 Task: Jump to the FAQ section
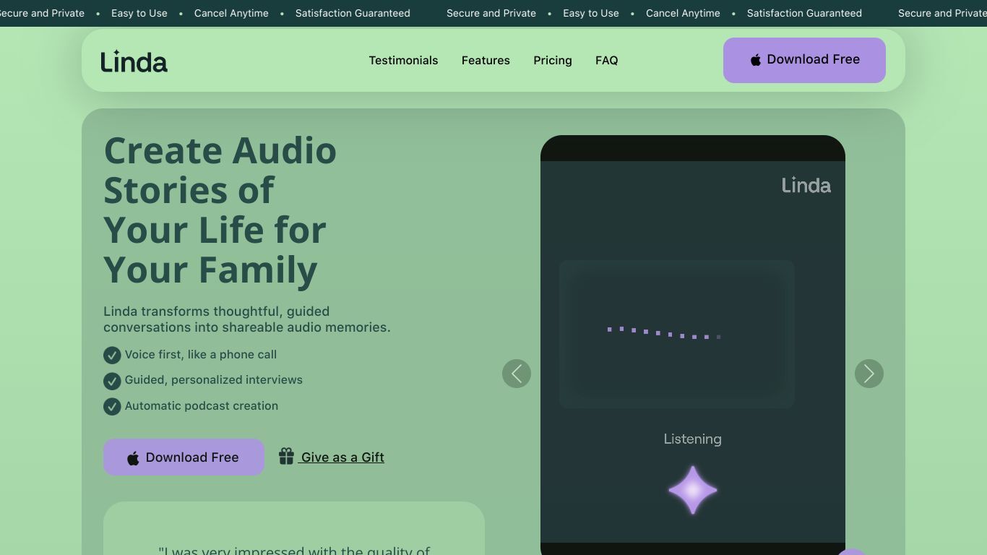click(x=607, y=61)
